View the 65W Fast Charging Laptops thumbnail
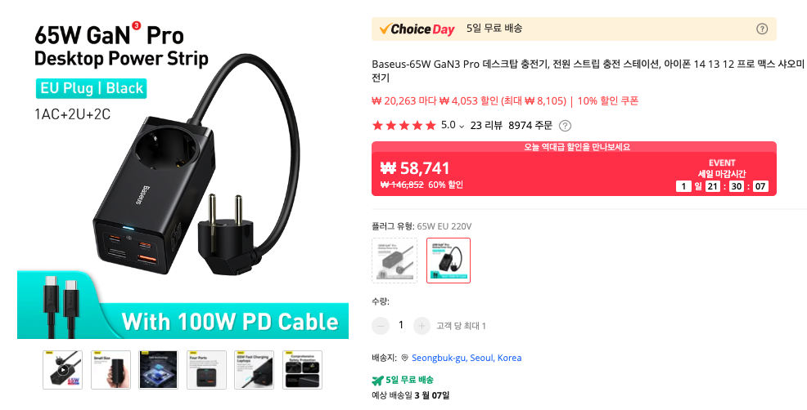Image resolution: width=807 pixels, height=410 pixels. tap(255, 370)
